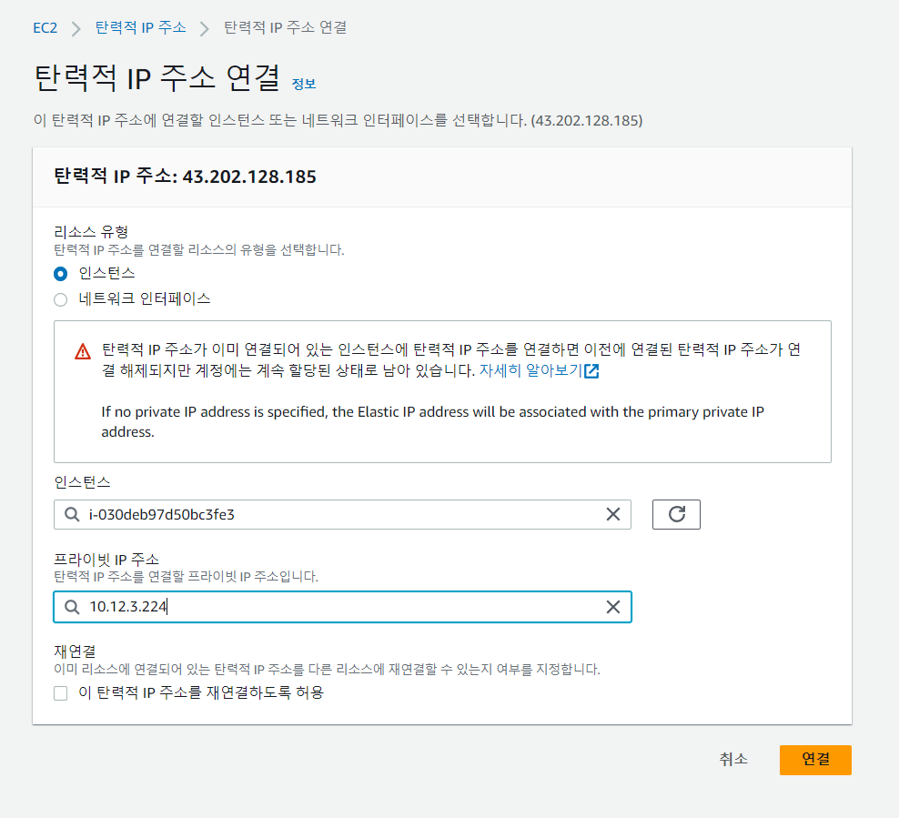Open the EC2 breadcrumb link
The image size is (899, 818).
tap(45, 27)
